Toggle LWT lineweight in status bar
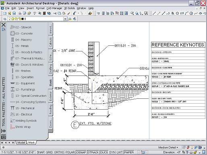This screenshot has height=155, width=207. point(120,152)
